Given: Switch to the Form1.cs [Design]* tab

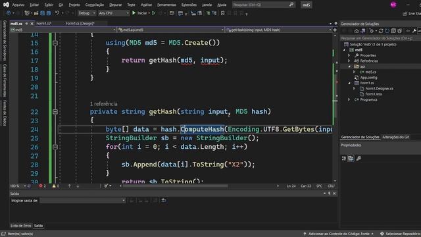Looking at the screenshot, I should (x=80, y=24).
